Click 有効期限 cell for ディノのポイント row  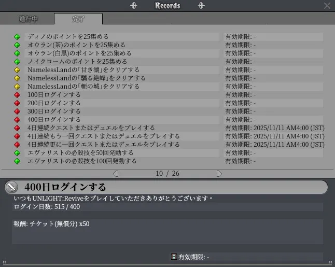[273, 37]
